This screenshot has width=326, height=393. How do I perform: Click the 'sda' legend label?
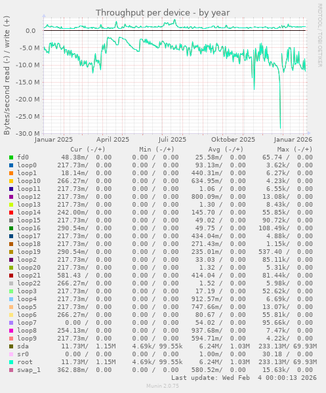tap(23, 346)
